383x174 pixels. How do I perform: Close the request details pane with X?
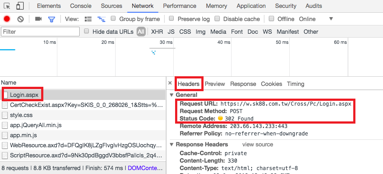click(170, 83)
